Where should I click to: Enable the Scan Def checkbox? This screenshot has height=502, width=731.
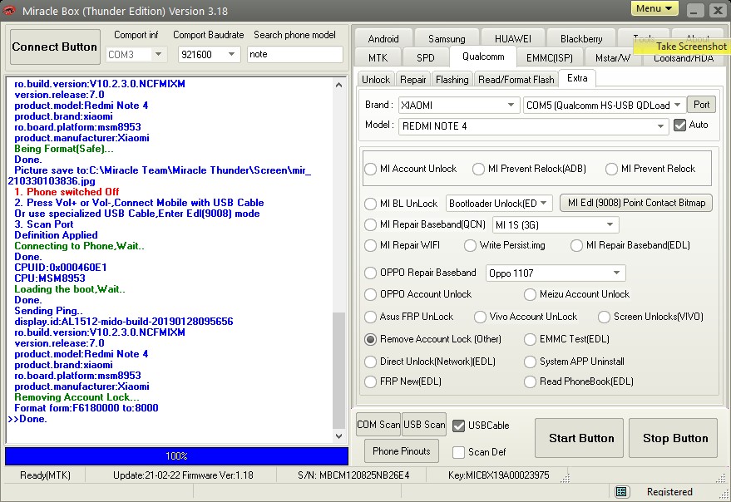click(459, 452)
